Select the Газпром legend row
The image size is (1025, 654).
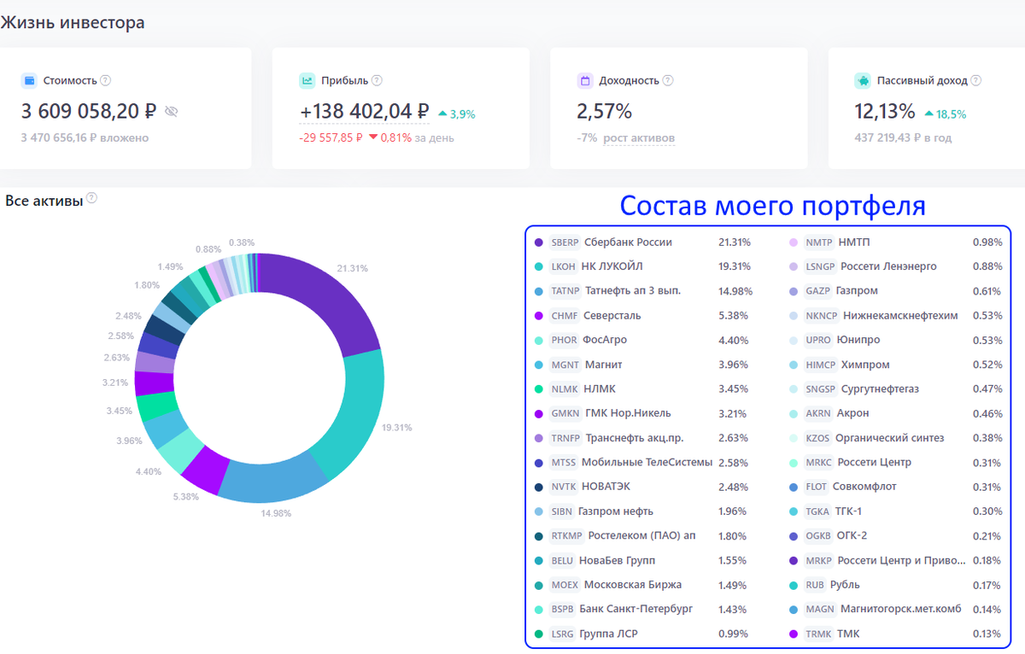pos(896,291)
